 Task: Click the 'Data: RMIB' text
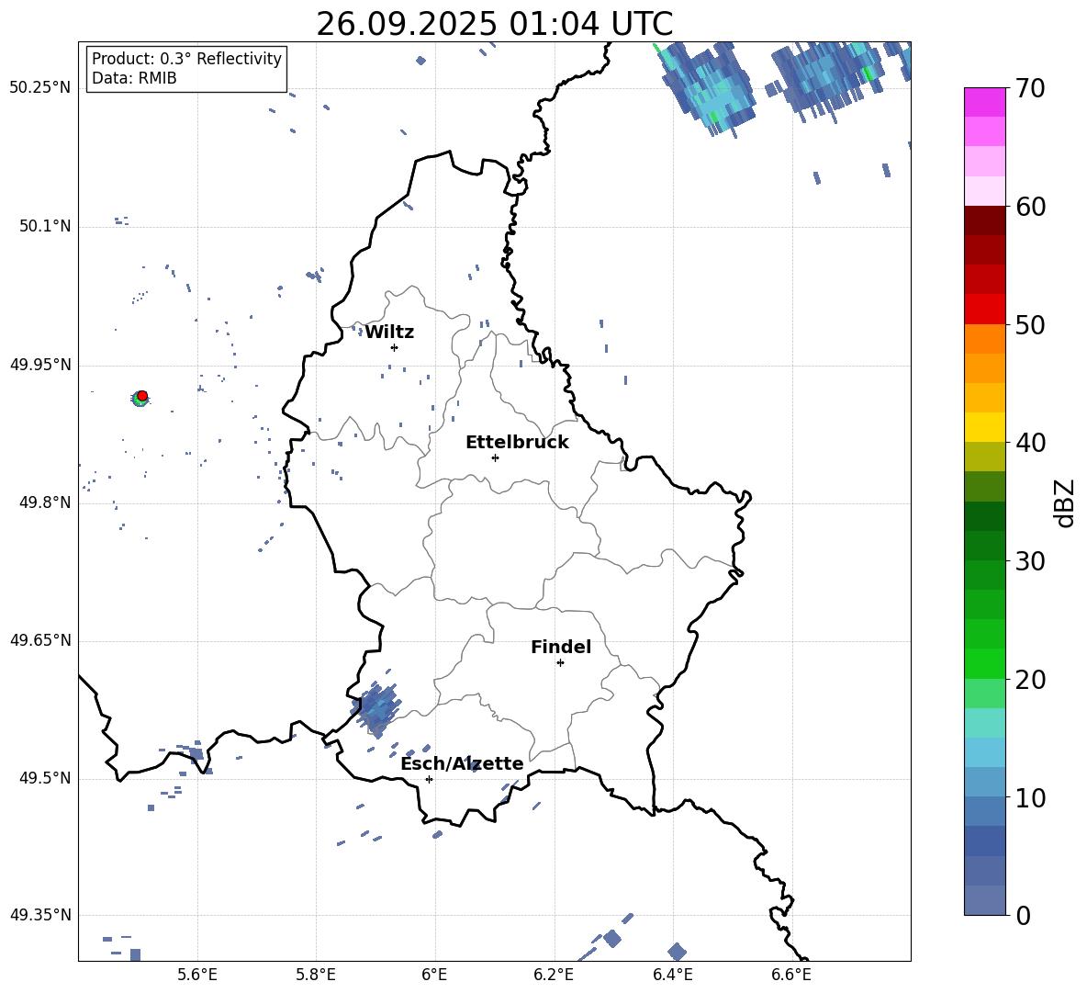click(134, 78)
